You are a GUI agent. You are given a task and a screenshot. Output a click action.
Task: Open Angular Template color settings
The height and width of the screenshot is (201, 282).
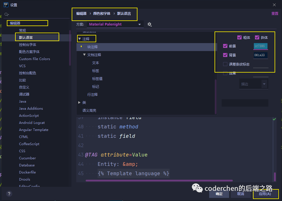click(x=34, y=130)
